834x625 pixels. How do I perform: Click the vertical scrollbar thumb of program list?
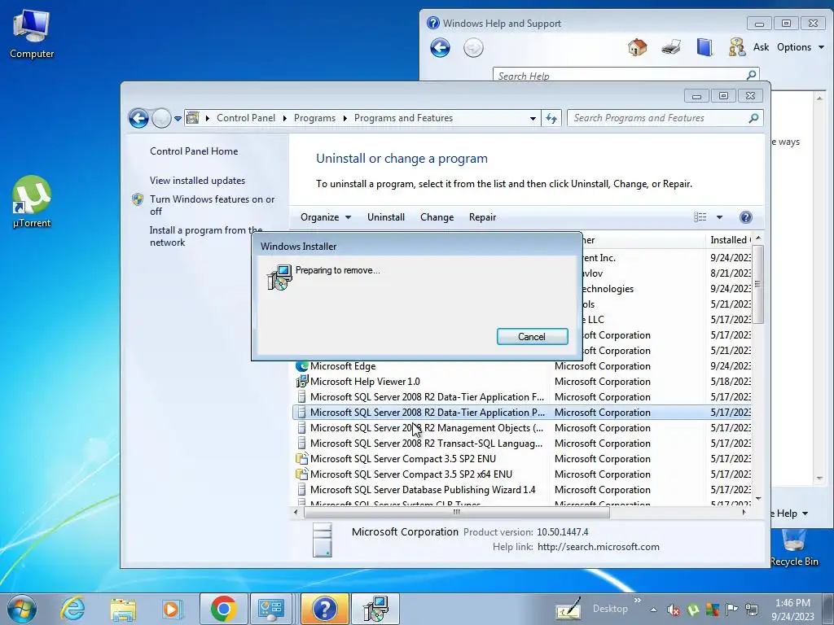pos(758,284)
